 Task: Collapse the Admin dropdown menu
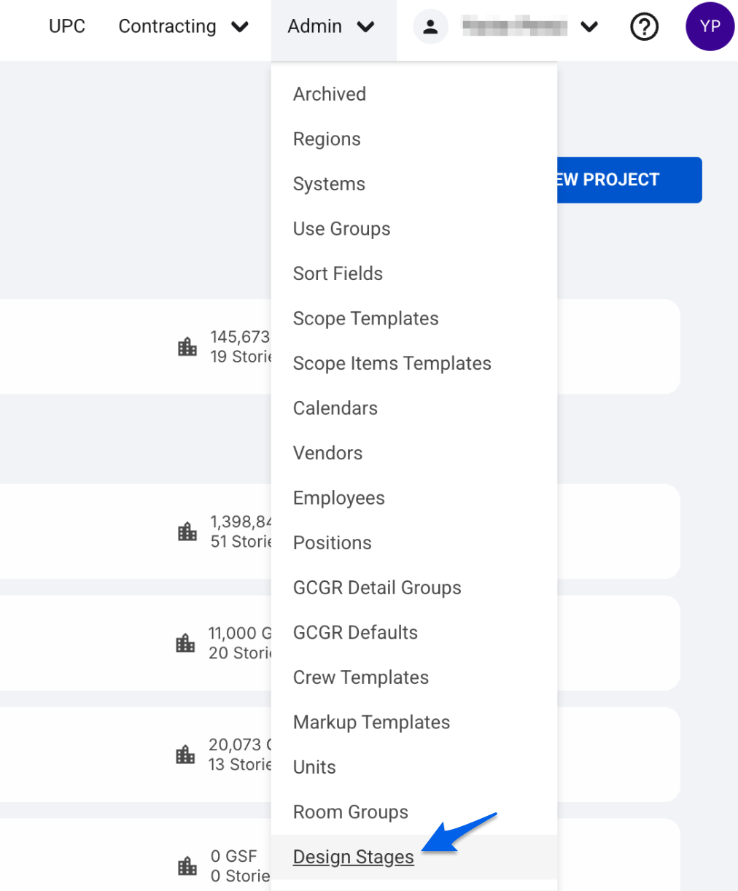[x=332, y=27]
